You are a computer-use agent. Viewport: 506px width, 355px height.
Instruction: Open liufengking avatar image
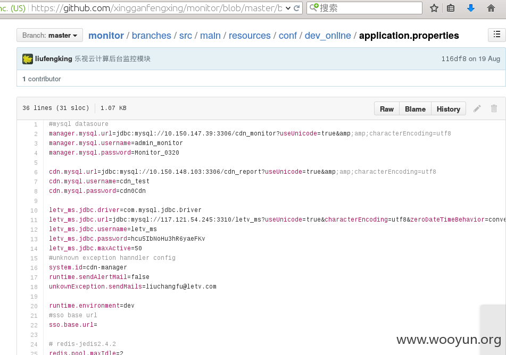click(x=28, y=59)
